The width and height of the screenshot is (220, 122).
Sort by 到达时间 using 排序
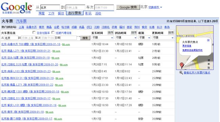click(x=134, y=32)
